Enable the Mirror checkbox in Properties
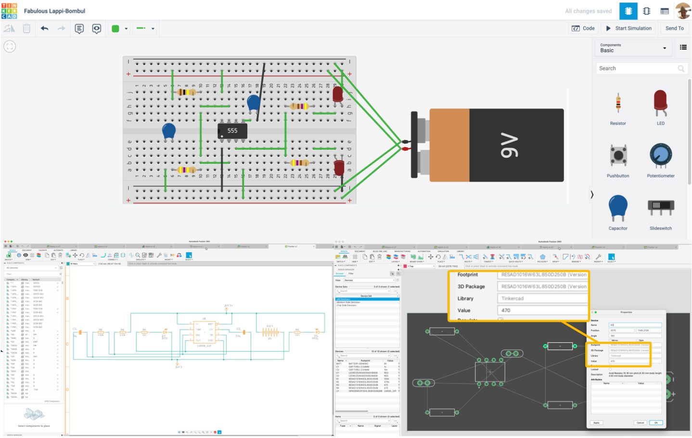 point(611,340)
